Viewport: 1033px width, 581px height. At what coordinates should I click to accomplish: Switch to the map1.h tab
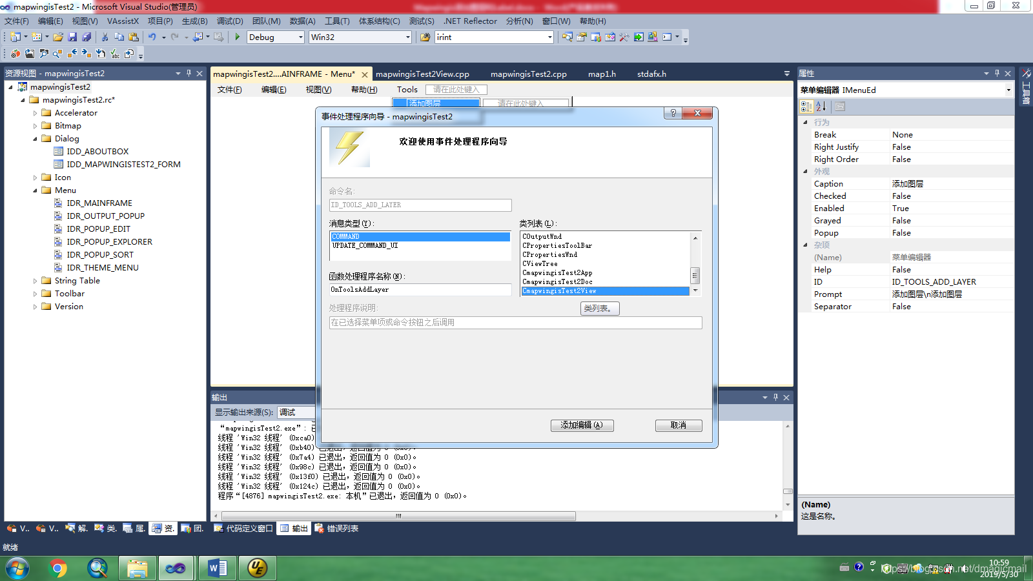click(602, 74)
